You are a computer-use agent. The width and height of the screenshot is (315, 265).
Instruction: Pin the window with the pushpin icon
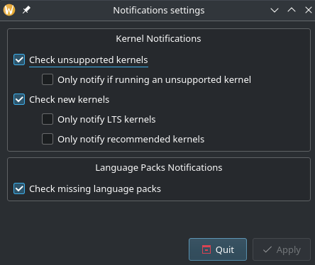click(x=26, y=10)
